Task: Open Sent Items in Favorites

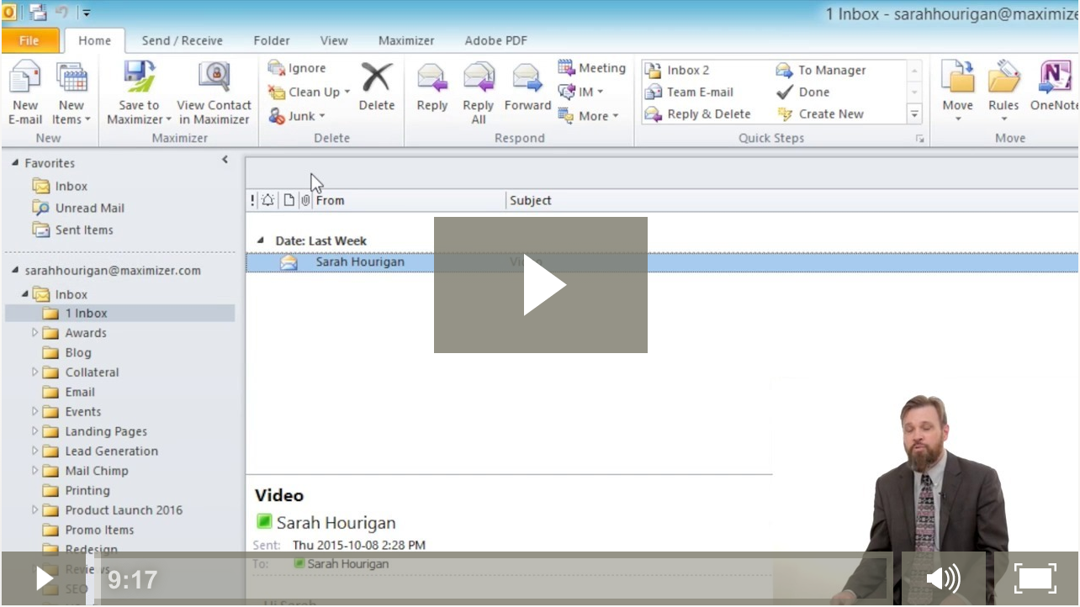Action: [x=72, y=230]
